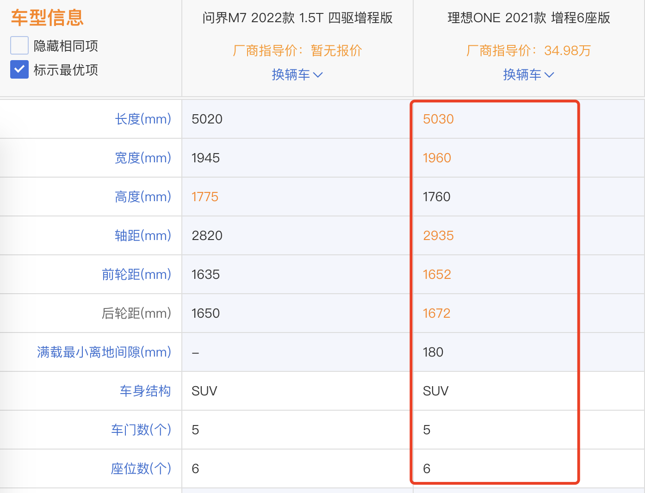645x493 pixels.
Task: Select the highlighted 1775 height value
Action: tap(205, 197)
